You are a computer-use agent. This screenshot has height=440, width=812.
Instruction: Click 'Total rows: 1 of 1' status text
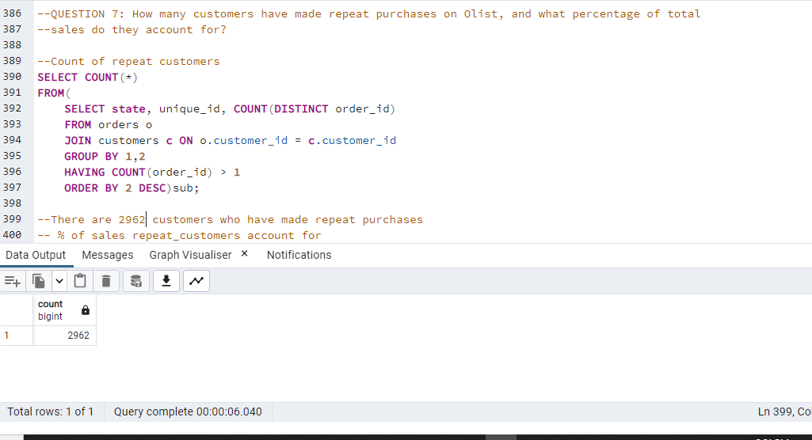pyautogui.click(x=50, y=412)
